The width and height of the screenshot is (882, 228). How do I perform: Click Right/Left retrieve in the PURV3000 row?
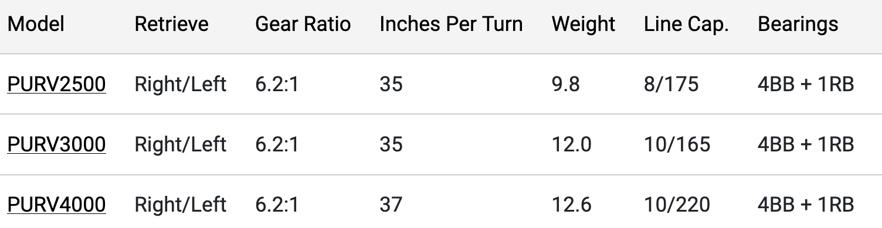click(x=181, y=144)
